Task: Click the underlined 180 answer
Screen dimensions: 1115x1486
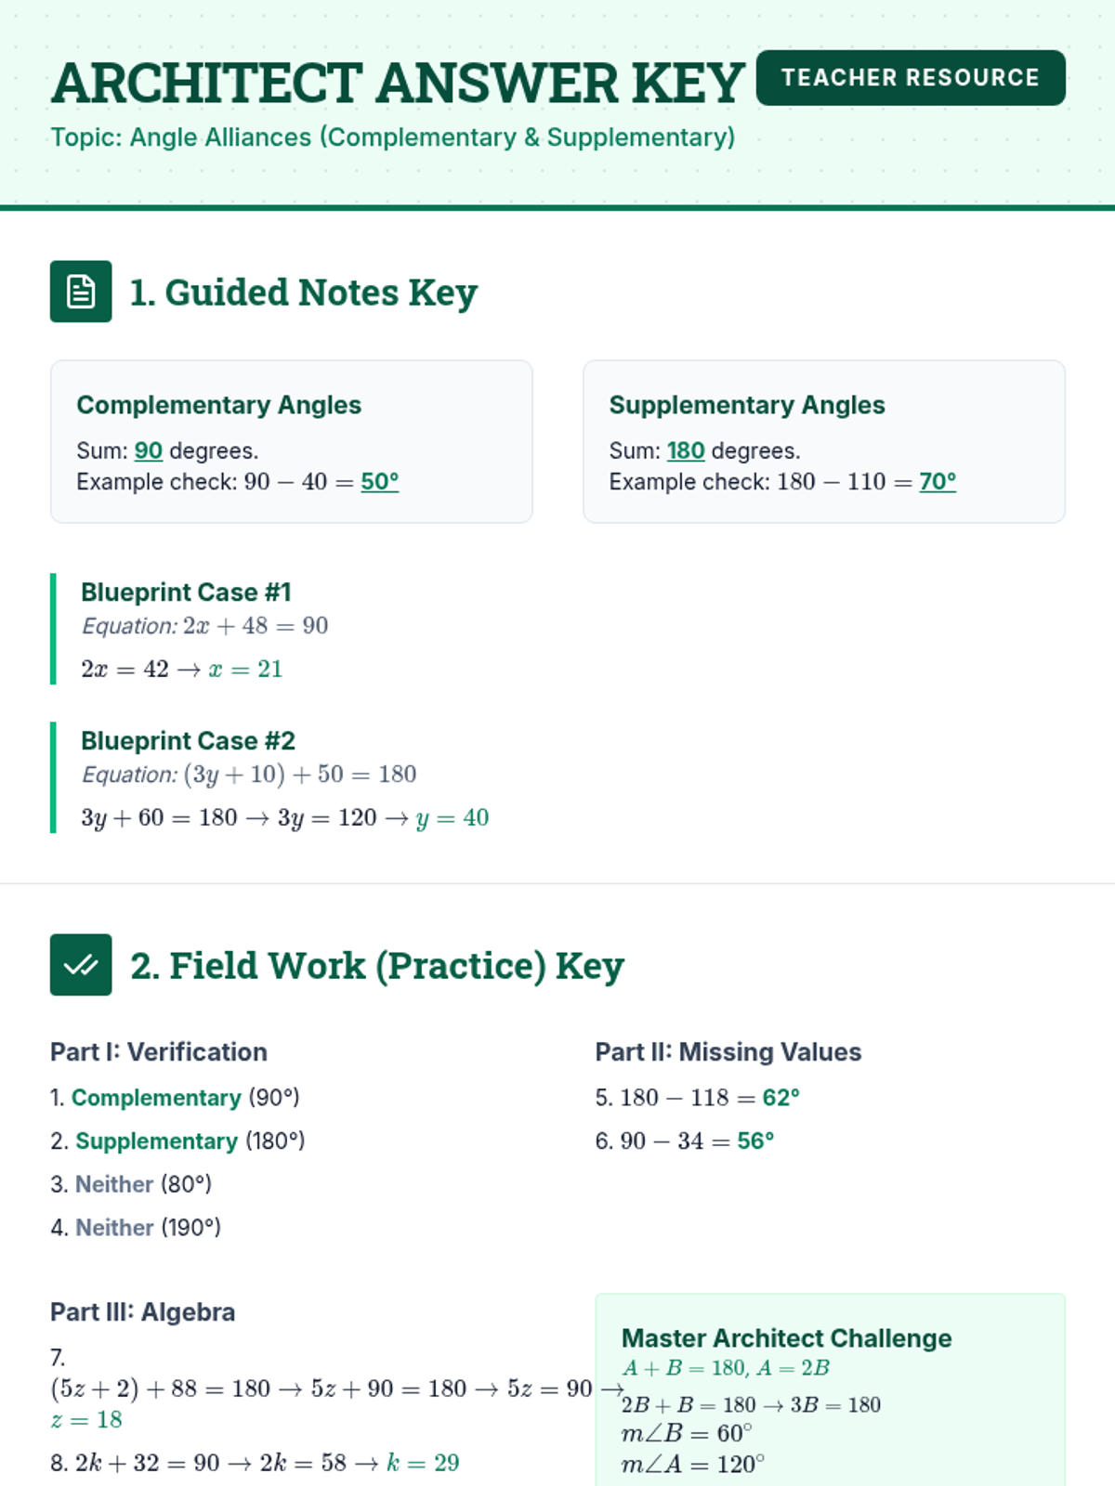Action: 686,450
